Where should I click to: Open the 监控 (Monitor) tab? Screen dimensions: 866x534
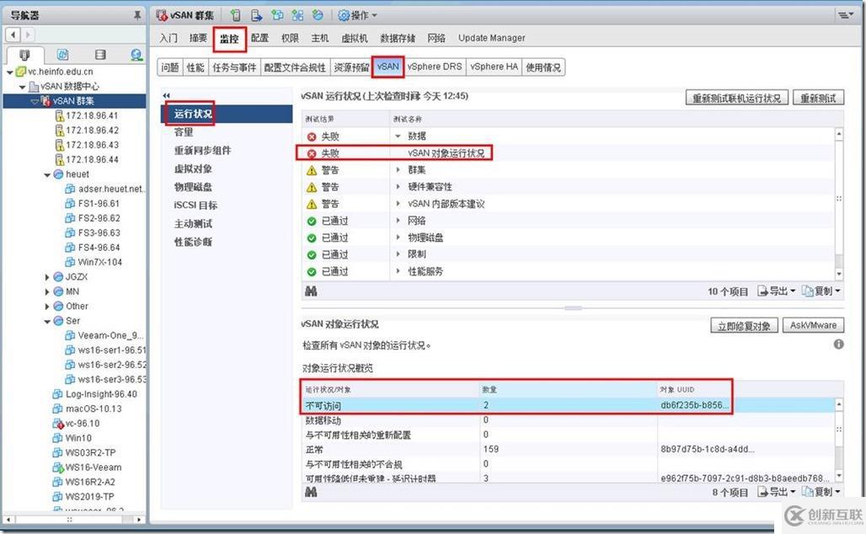tap(229, 38)
